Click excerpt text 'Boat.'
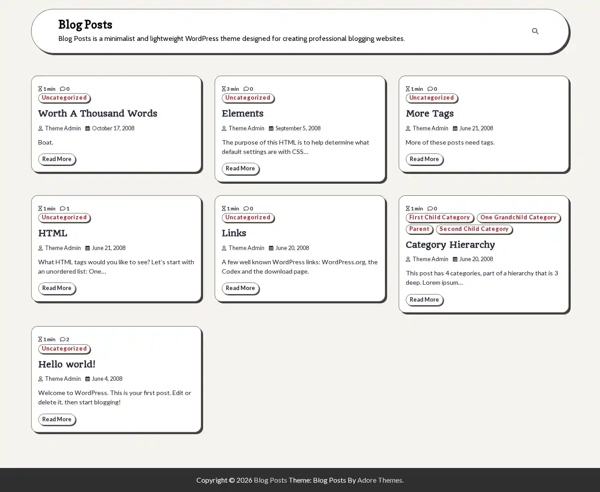 click(x=46, y=142)
